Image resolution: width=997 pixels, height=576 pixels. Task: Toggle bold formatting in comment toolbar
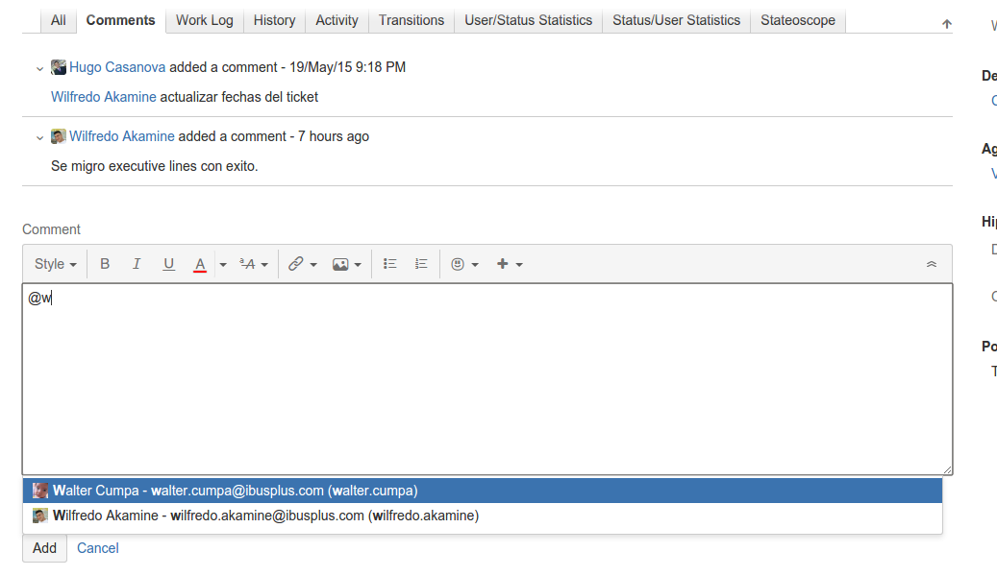[105, 264]
